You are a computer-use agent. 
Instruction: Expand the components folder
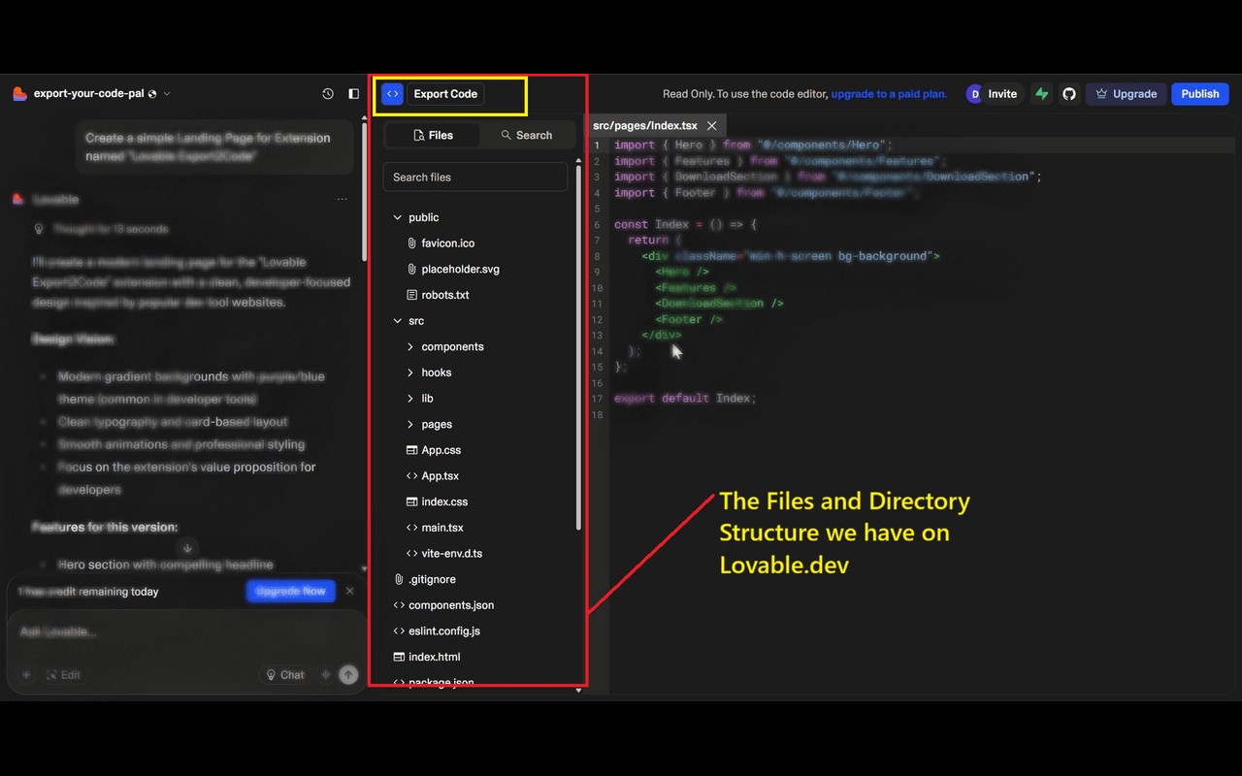410,346
